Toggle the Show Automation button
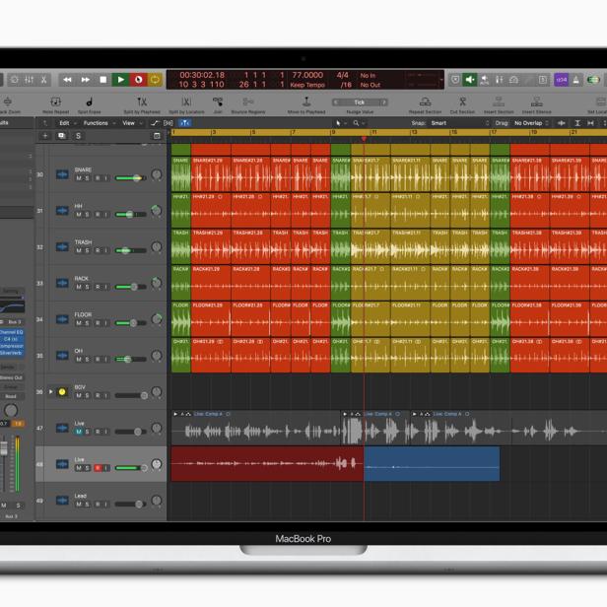Image resolution: width=607 pixels, height=607 pixels. [155, 123]
